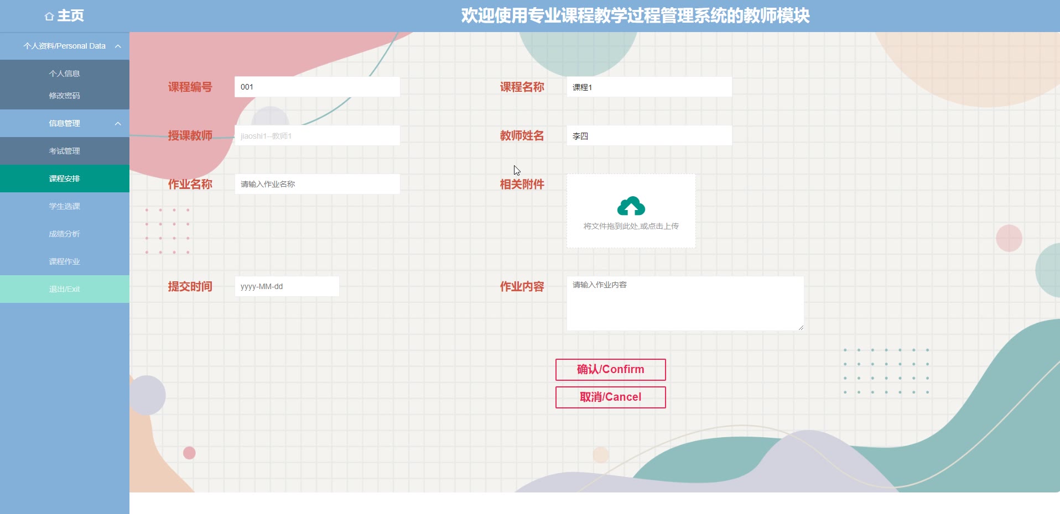Image resolution: width=1060 pixels, height=514 pixels.
Task: Click the 将文件拖到此处 upload text
Action: (x=631, y=226)
